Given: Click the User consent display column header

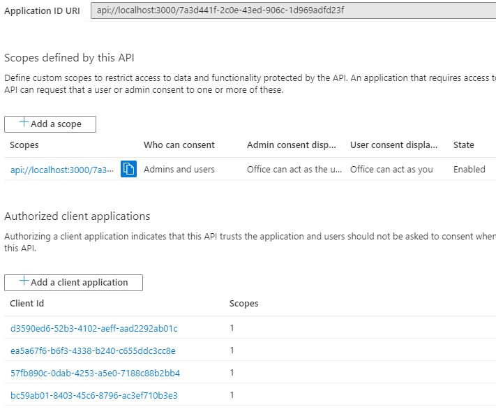Looking at the screenshot, I should pyautogui.click(x=394, y=145).
